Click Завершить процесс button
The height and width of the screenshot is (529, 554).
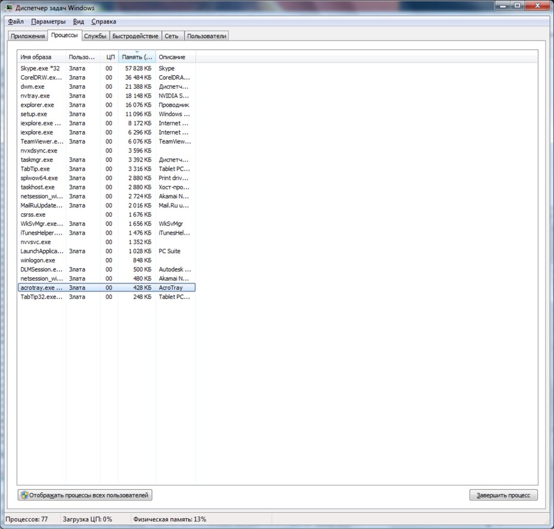pyautogui.click(x=503, y=495)
